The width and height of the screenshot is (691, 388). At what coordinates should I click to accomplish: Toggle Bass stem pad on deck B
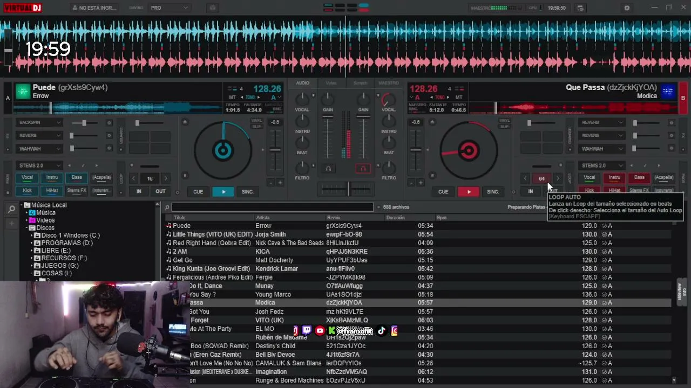point(639,177)
